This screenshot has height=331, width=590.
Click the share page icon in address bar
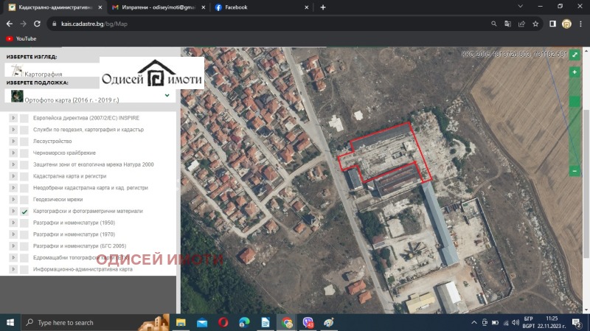(521, 24)
